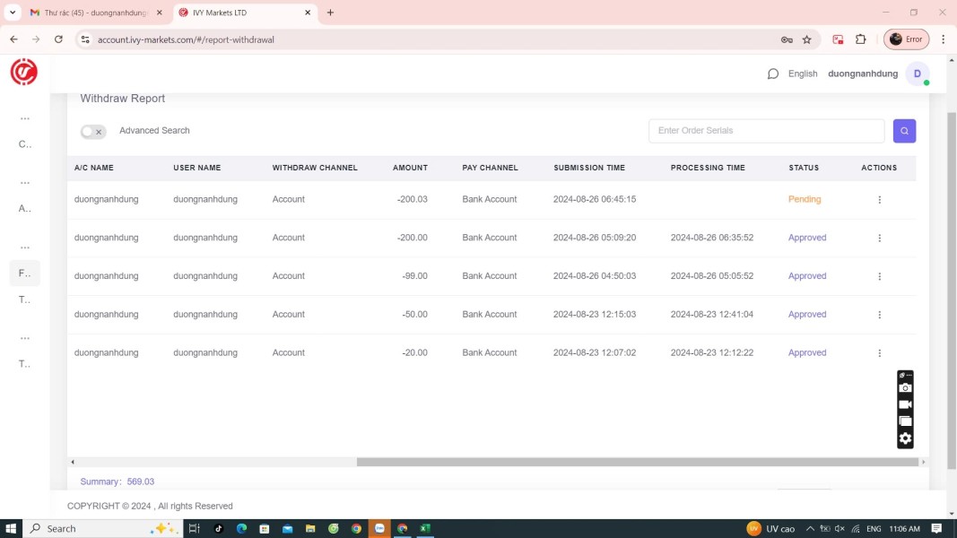Open floating widget settings gear

(905, 438)
